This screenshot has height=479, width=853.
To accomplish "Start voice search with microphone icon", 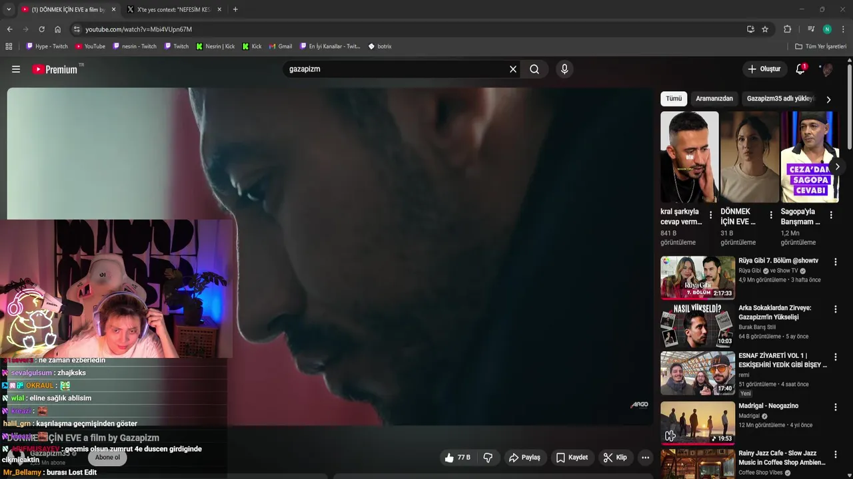I will point(564,69).
